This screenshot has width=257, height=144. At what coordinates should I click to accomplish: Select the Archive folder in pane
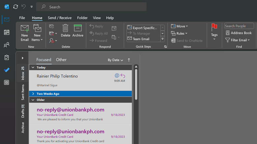point(23,128)
